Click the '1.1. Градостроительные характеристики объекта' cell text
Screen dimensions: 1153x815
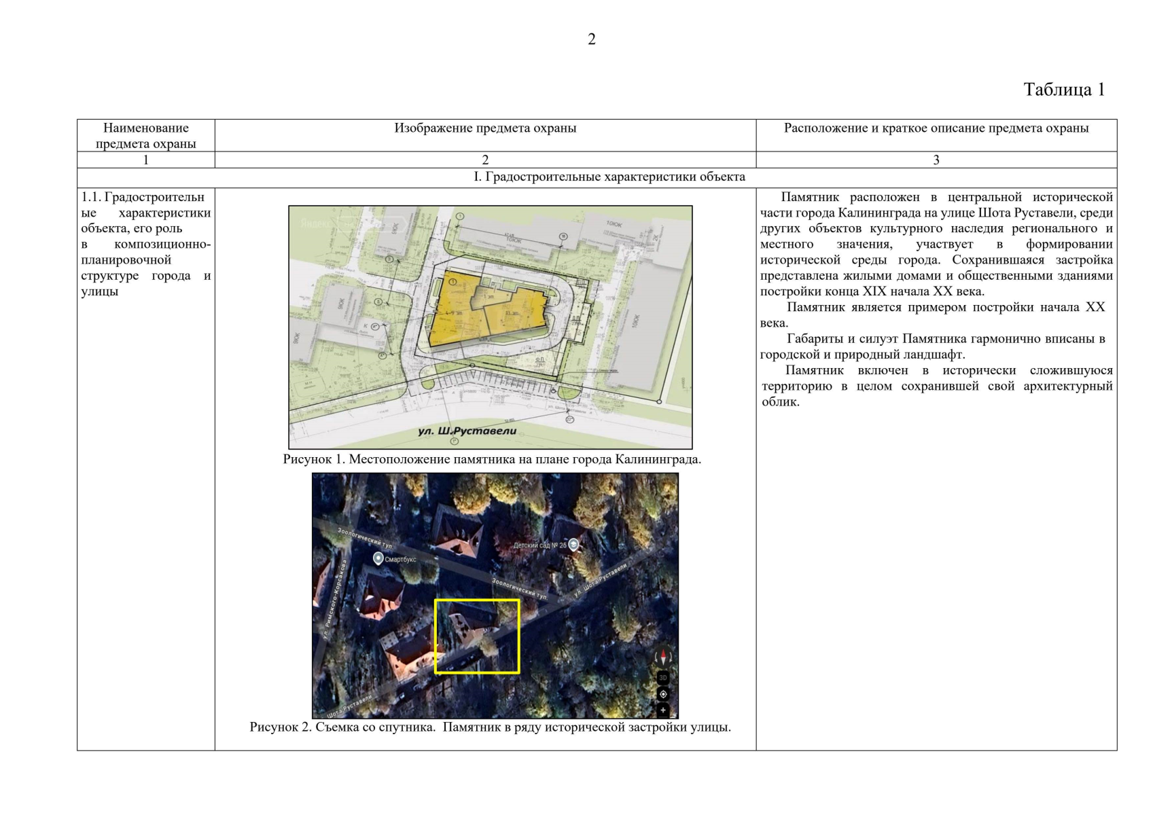coord(146,244)
